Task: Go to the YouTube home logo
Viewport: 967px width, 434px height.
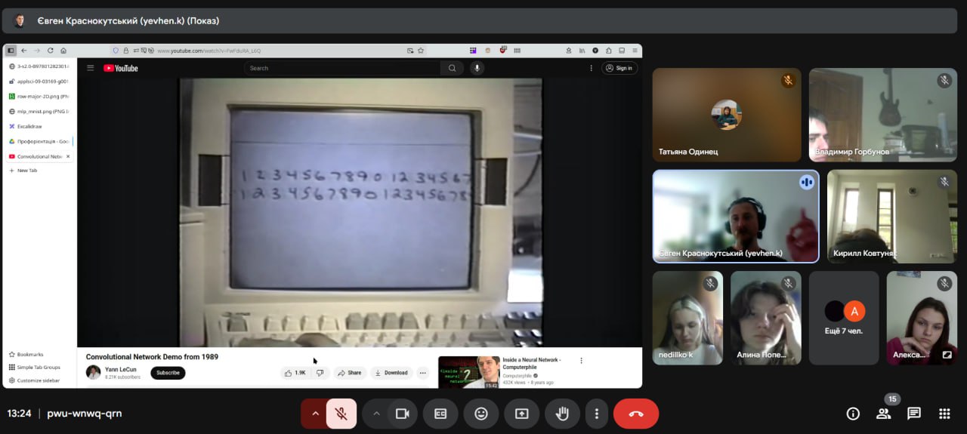Action: [121, 68]
